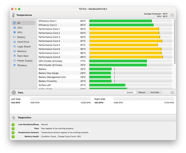Click the Hard Drive icon in sidebar

pyautogui.click(x=15, y=42)
